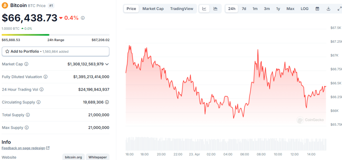The image size is (342, 160).
Task: Click info icon next to price change
Action: pos(83,18)
